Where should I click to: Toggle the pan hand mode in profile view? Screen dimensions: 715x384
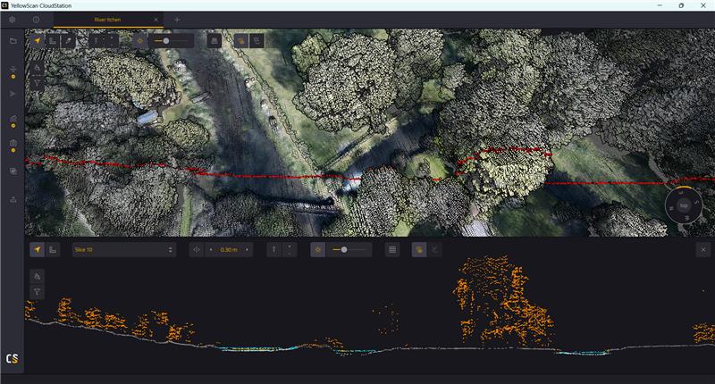tap(417, 250)
